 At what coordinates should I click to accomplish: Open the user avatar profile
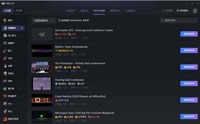point(195,11)
